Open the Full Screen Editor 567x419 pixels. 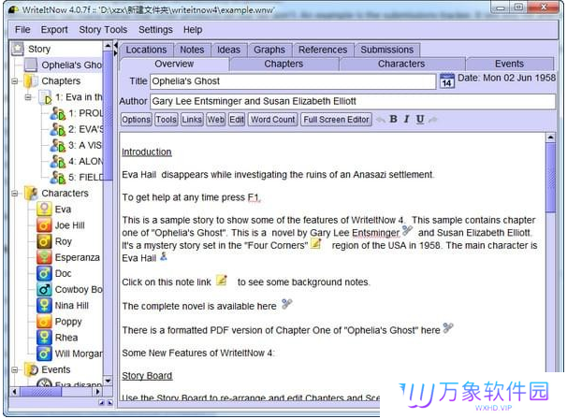pos(336,120)
